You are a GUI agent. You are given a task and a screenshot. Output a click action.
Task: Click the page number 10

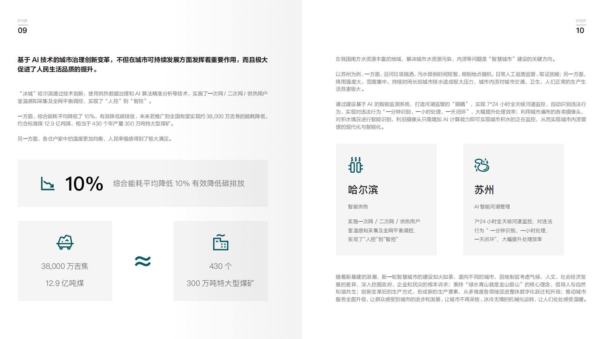(x=580, y=30)
